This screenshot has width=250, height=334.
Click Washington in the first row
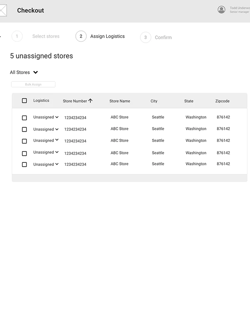(196, 117)
